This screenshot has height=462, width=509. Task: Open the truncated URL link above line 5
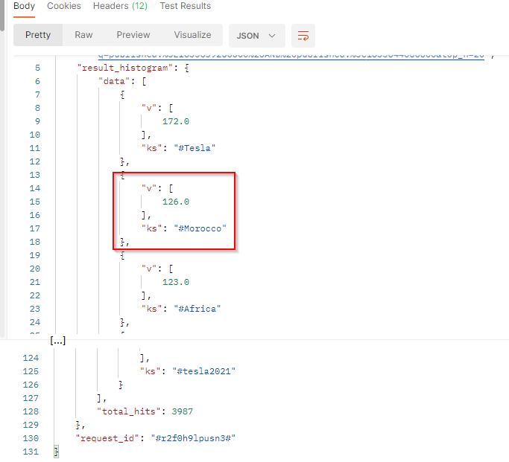coord(291,57)
